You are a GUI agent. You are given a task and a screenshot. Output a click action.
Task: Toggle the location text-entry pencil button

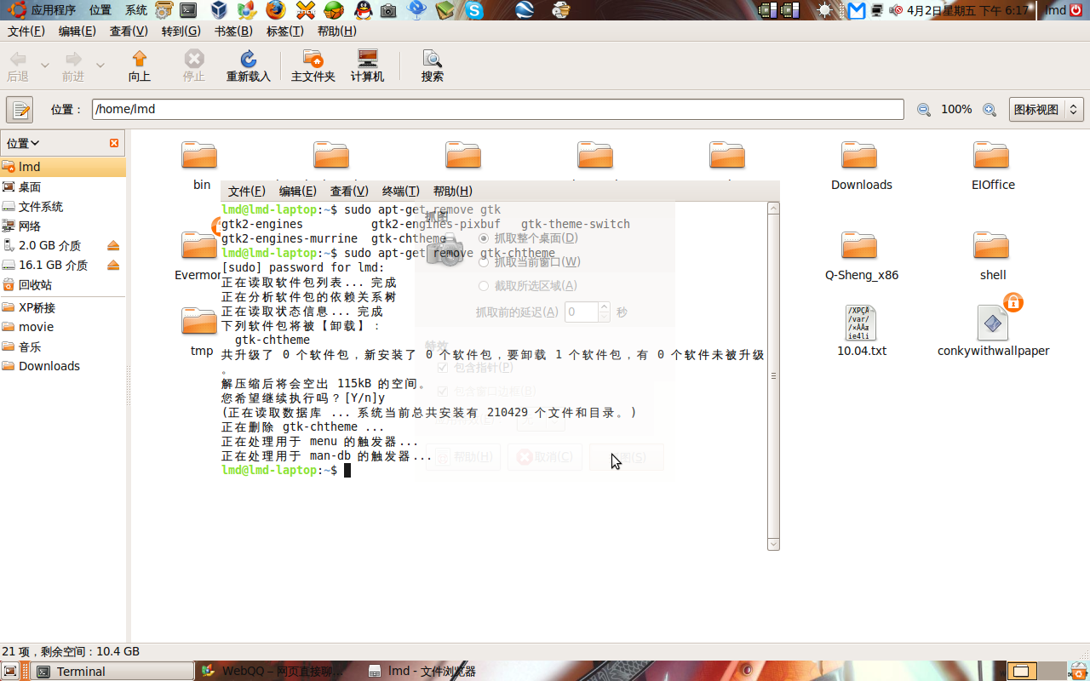[x=20, y=109]
